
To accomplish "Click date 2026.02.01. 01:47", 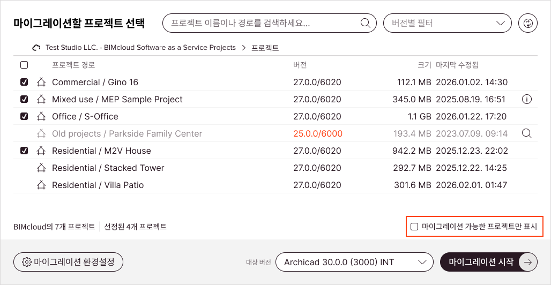I will [471, 185].
